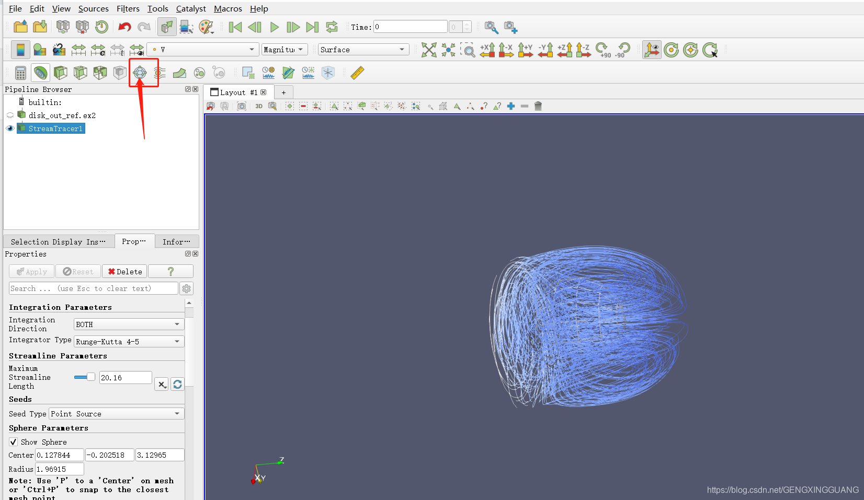Click the Stream Tracer filter icon
The image size is (864, 500).
[160, 73]
